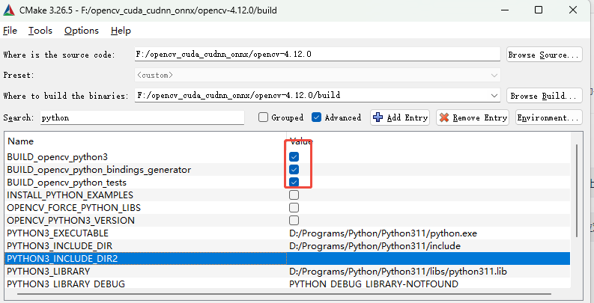The width and height of the screenshot is (594, 303).
Task: Click the Browse Source button
Action: (544, 55)
